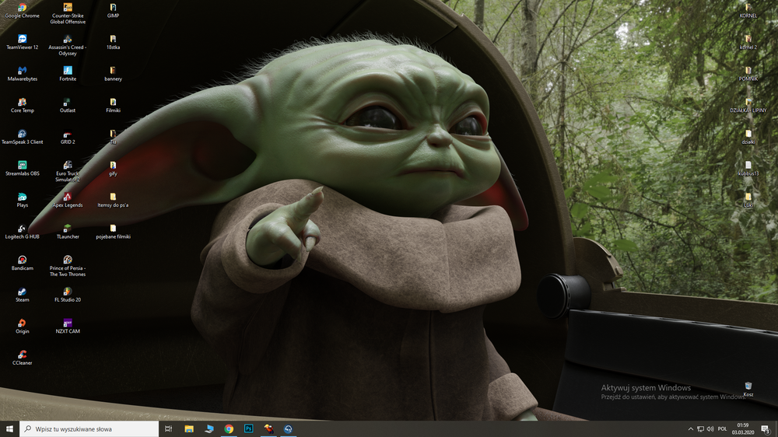
Task: Open the notification Action Center
Action: pyautogui.click(x=766, y=429)
